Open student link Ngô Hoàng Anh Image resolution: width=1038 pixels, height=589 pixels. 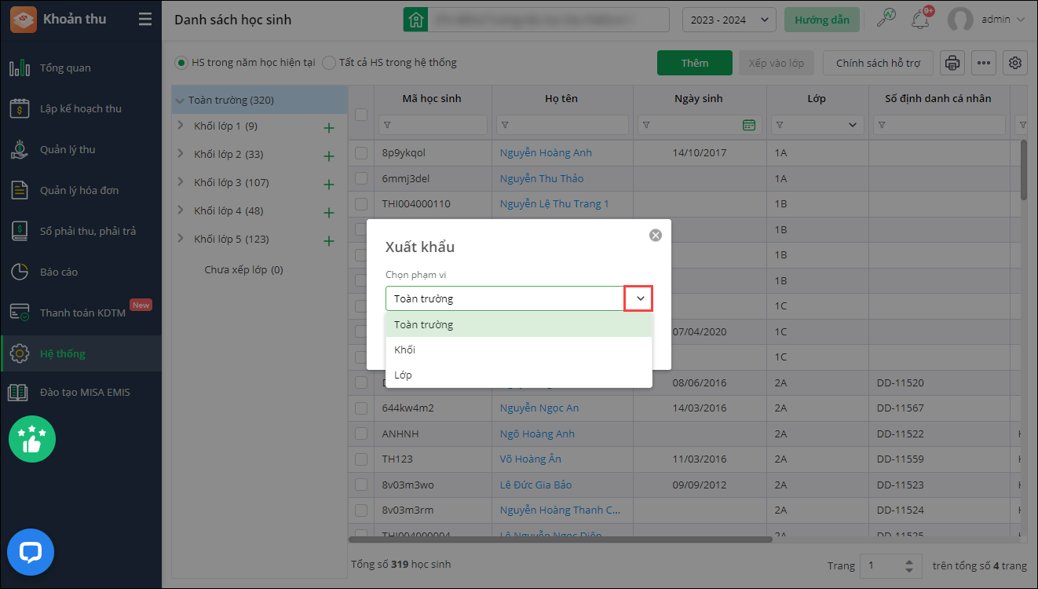pos(537,434)
